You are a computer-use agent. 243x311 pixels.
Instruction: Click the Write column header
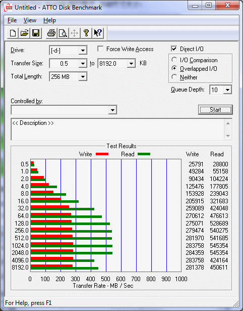(x=193, y=154)
